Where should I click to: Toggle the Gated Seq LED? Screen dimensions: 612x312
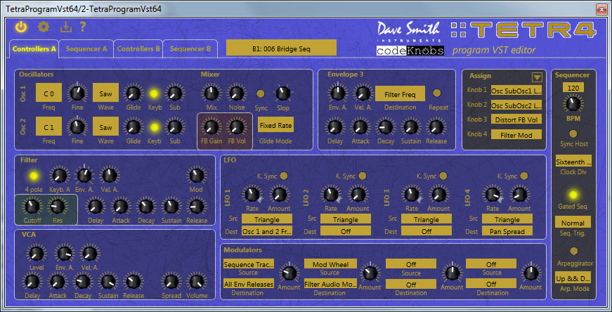click(573, 194)
